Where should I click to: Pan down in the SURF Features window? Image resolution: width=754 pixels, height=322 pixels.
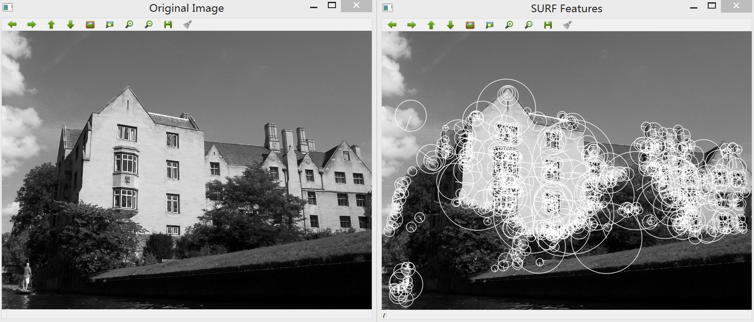click(450, 25)
